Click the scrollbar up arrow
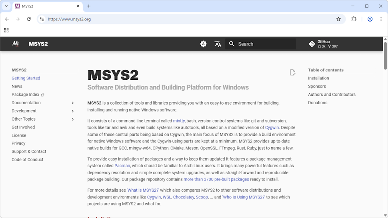Image resolution: width=388 pixels, height=218 pixels. pyautogui.click(x=385, y=39)
